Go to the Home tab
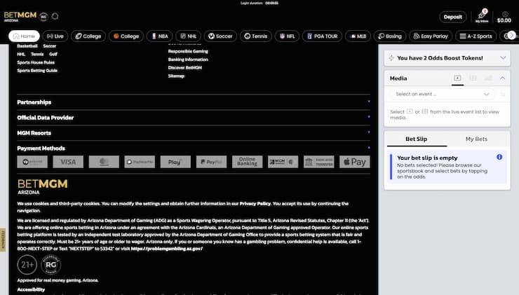Image resolution: width=519 pixels, height=295 pixels. pos(24,36)
